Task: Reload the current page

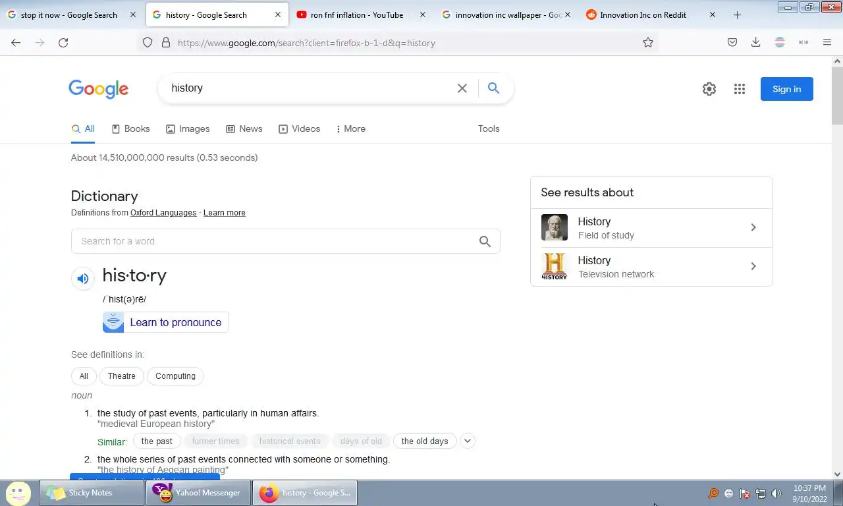Action: click(x=63, y=42)
